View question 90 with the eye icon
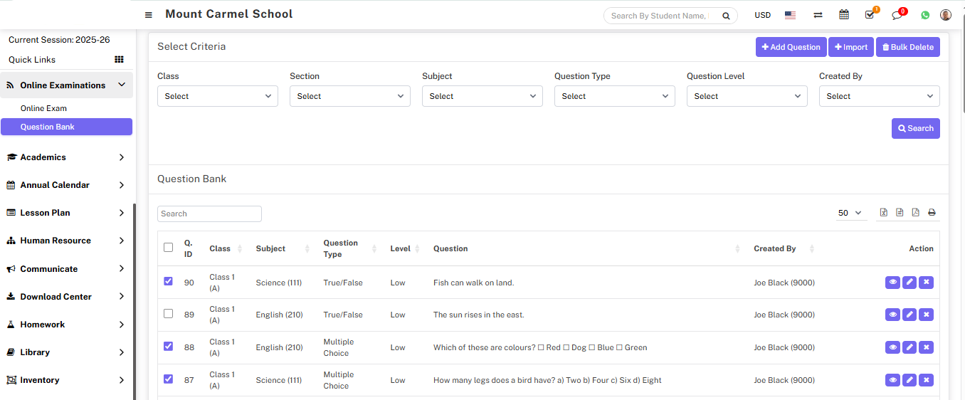Screen dimensions: 965x400 pos(892,283)
